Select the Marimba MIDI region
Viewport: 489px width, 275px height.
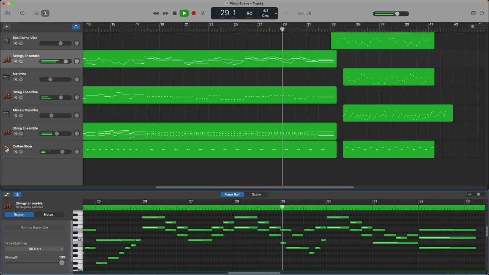click(x=389, y=77)
